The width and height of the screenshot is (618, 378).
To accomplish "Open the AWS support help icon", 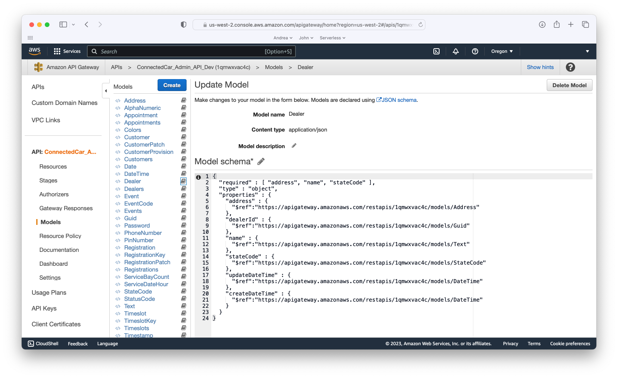I will [475, 51].
